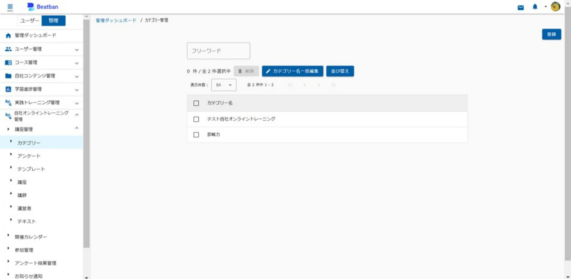Expand the コース管理 chevron
Image resolution: width=571 pixels, height=279 pixels.
point(77,63)
